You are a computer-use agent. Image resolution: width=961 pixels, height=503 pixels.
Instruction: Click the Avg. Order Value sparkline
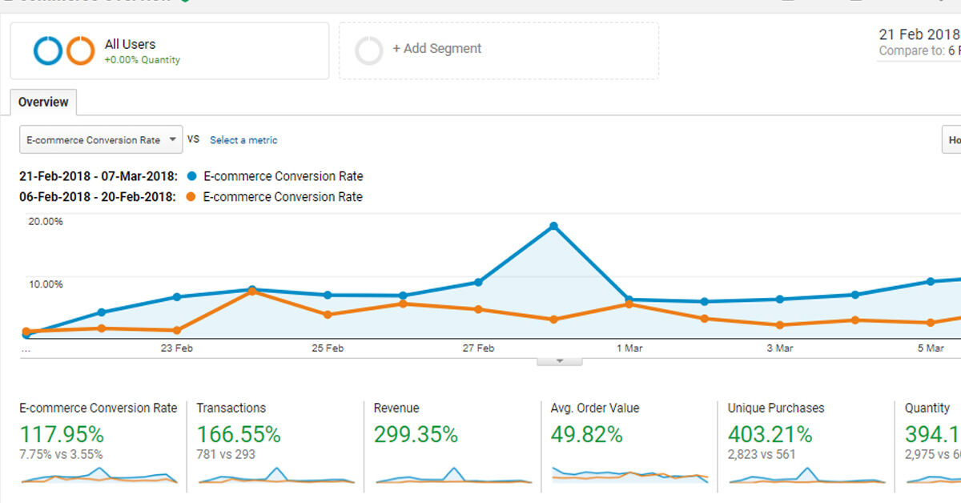630,474
